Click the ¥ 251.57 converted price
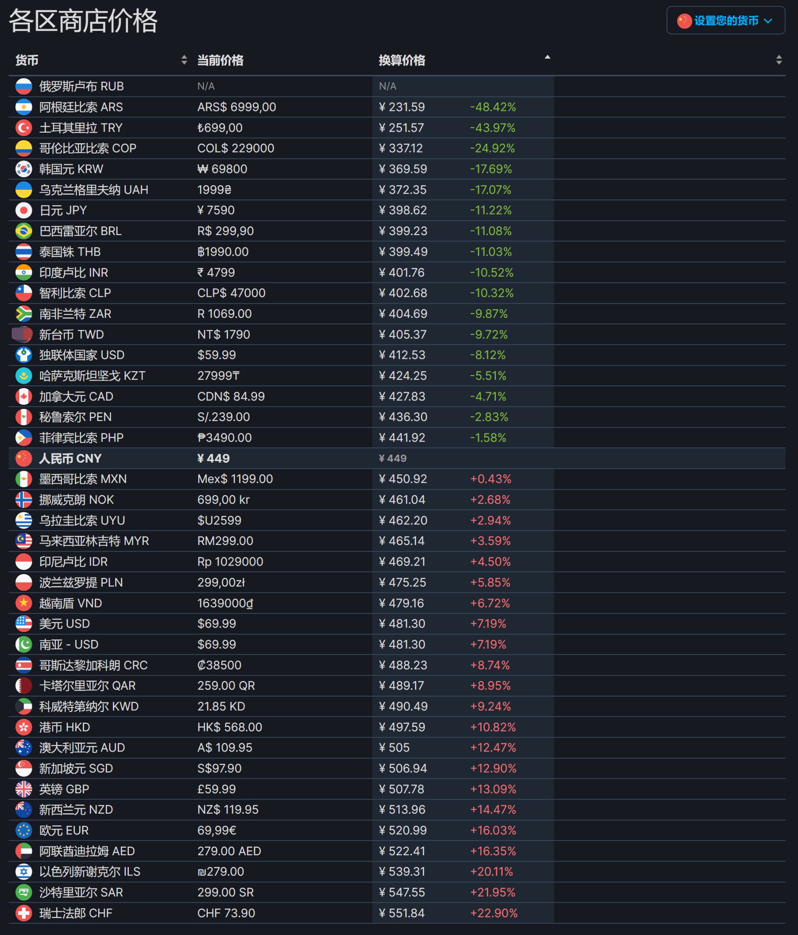 tap(401, 128)
